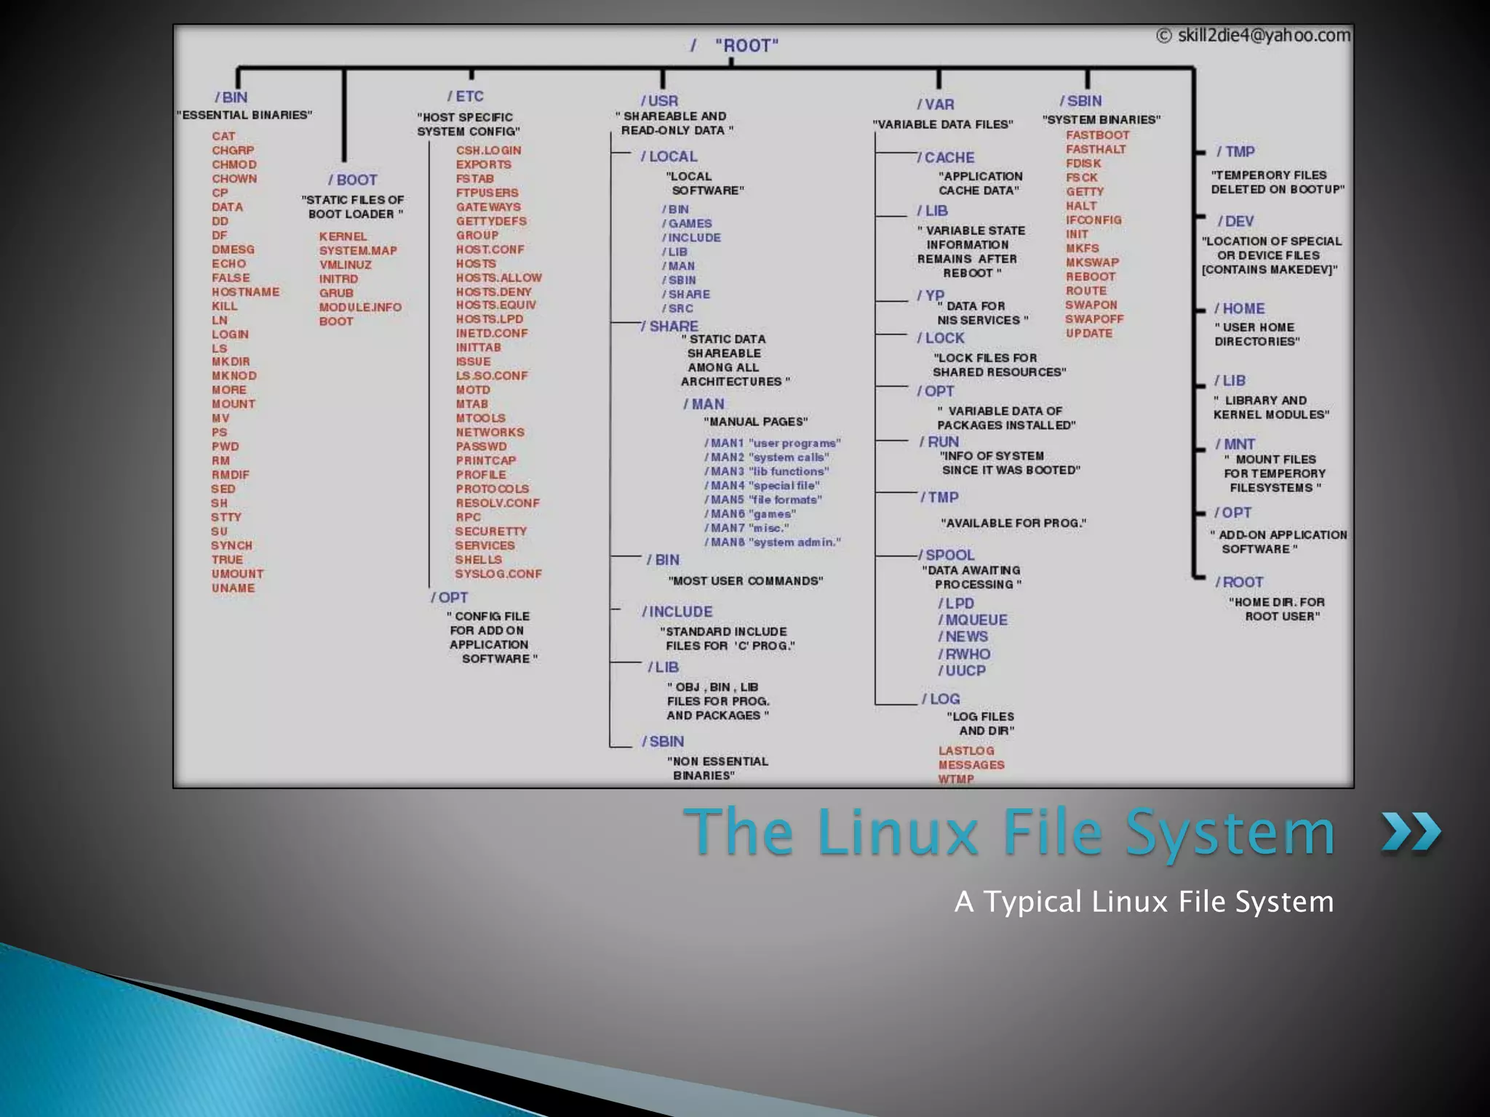Screen dimensions: 1490x1117
Task: Click the HOSTNAME entry under BIN
Action: (x=246, y=292)
